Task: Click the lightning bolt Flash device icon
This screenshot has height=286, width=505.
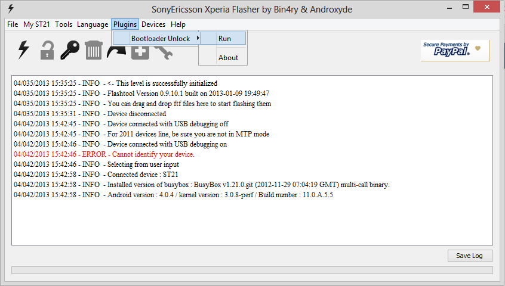Action: (23, 50)
